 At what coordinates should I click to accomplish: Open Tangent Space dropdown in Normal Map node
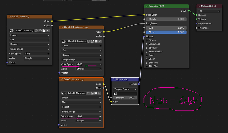(125, 89)
